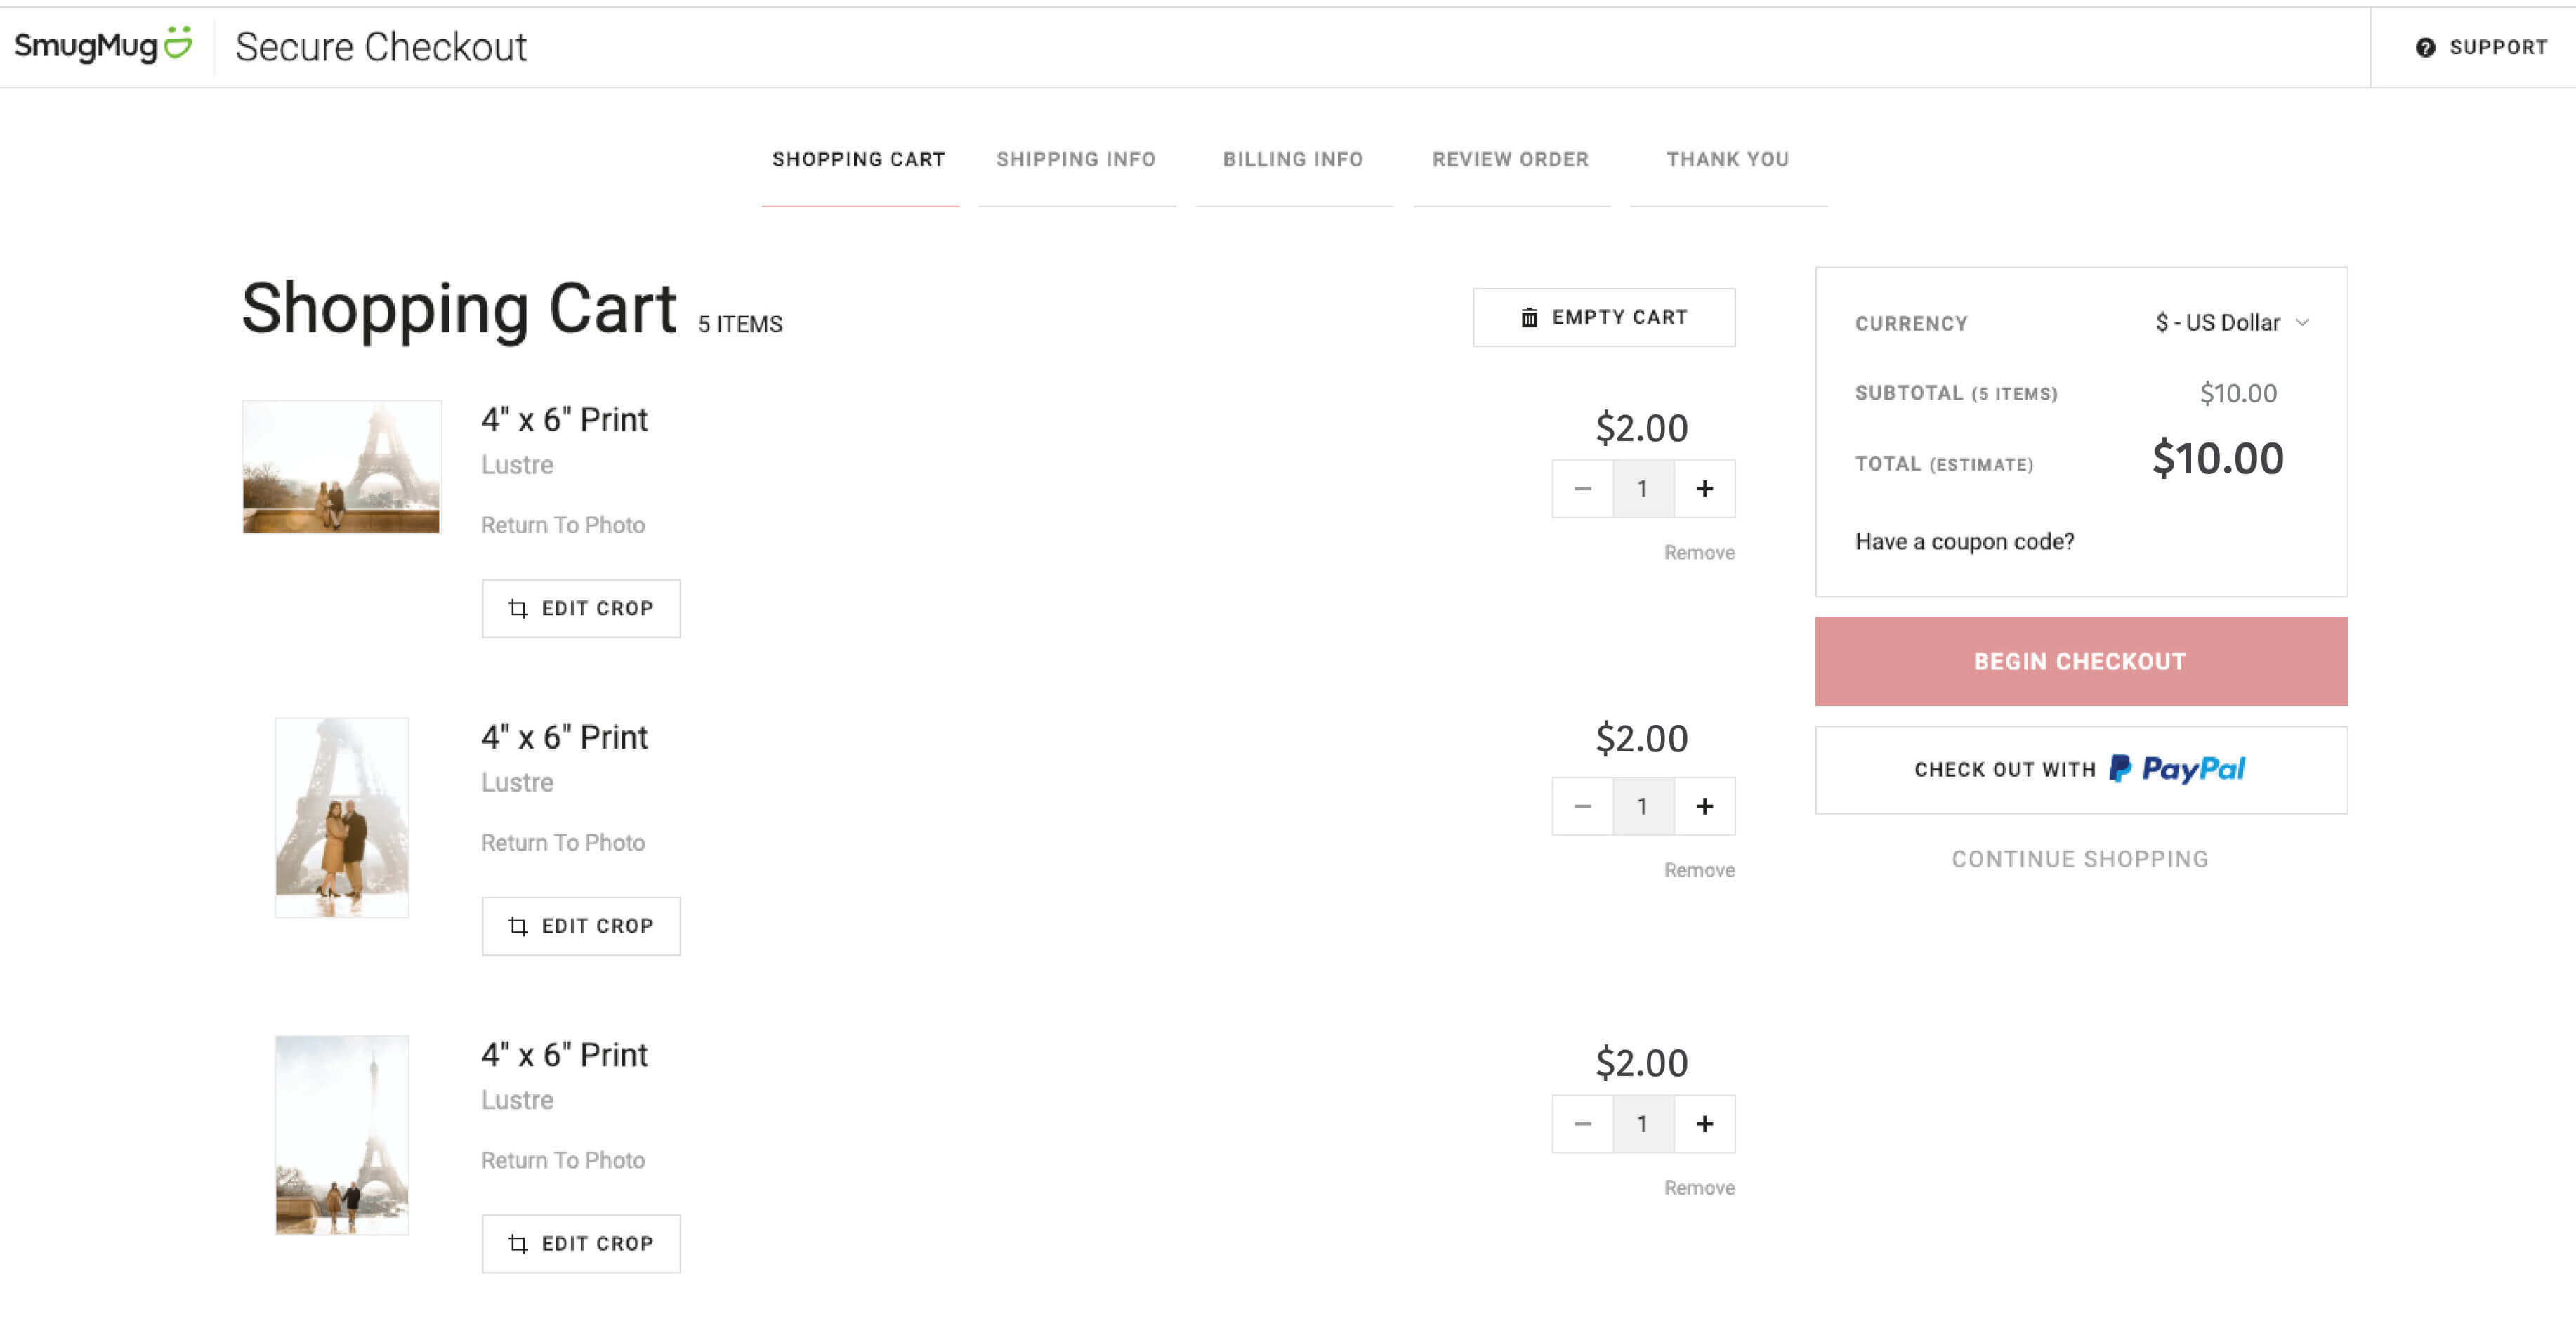Click Continue Shopping link

2080,859
